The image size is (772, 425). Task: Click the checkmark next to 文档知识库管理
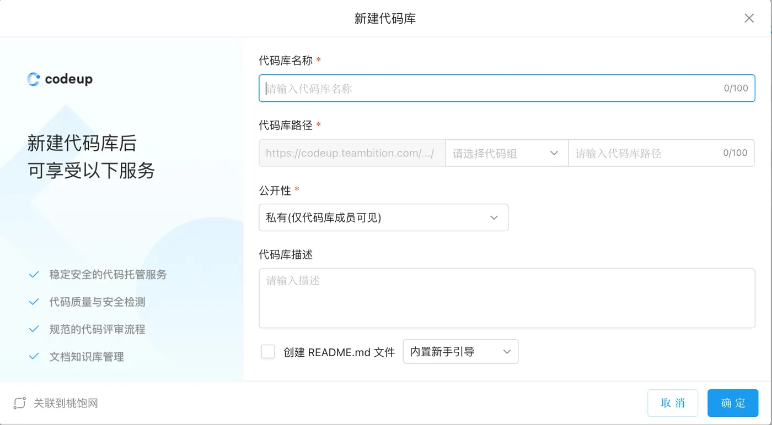[34, 357]
